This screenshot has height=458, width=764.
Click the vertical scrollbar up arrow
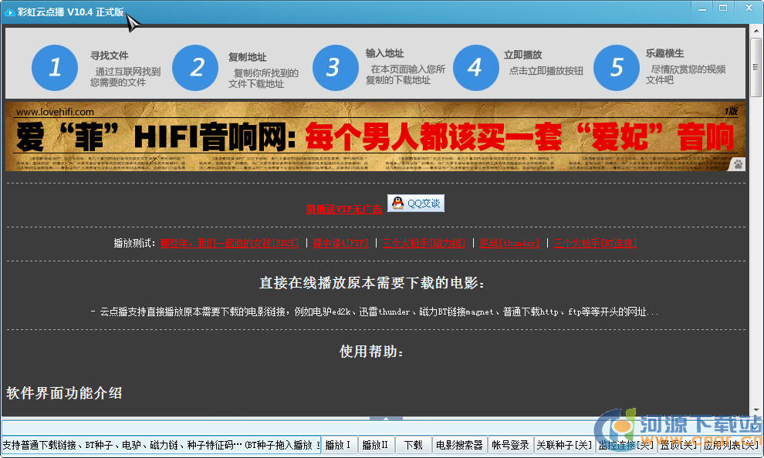pyautogui.click(x=756, y=31)
